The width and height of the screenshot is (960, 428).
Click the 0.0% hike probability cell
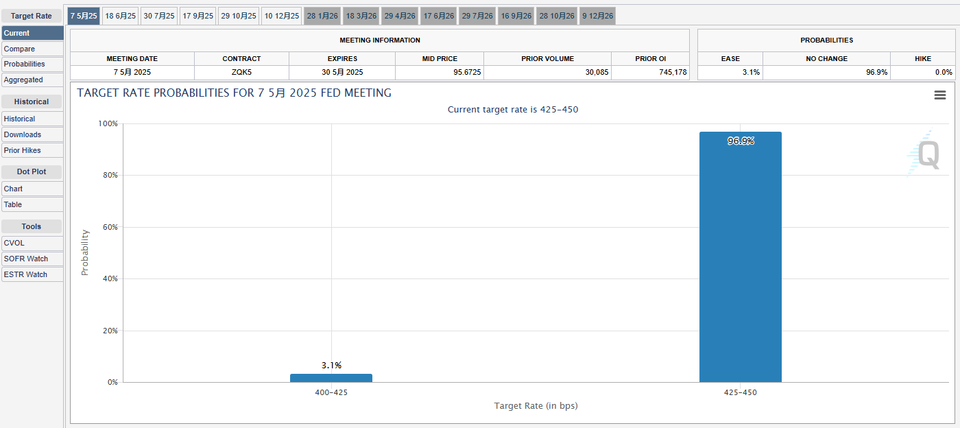[923, 72]
